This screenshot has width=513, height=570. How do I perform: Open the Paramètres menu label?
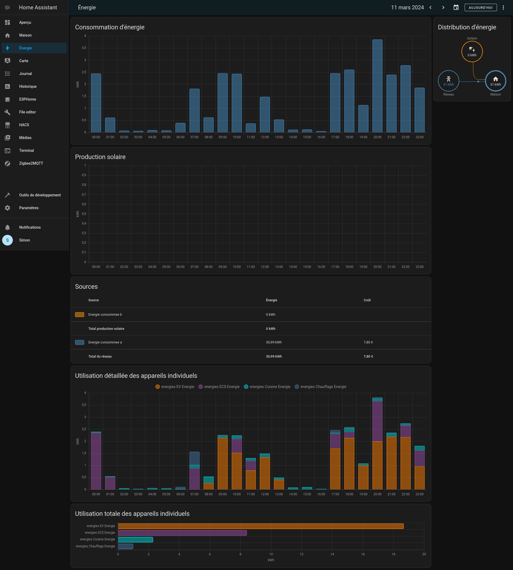29,208
